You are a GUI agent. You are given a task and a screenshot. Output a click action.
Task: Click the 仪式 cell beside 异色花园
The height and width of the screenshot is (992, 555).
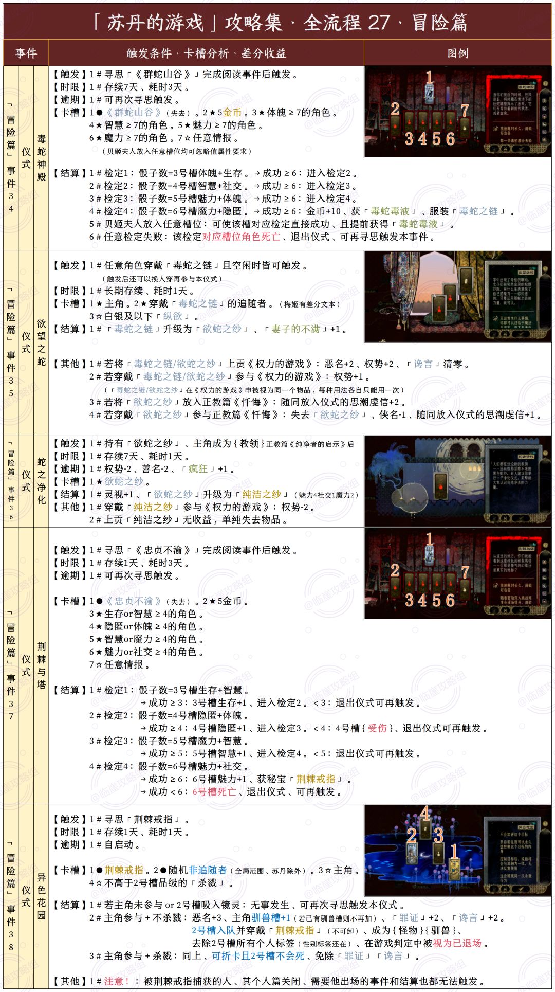26,896
